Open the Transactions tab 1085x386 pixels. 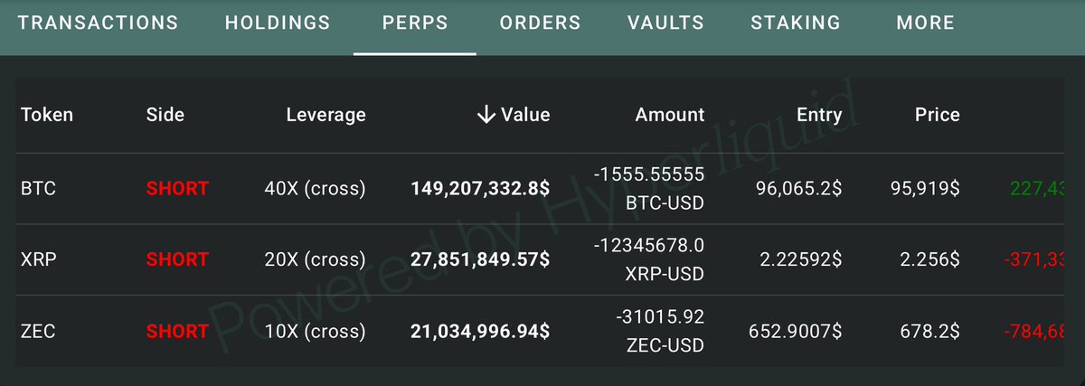(98, 23)
